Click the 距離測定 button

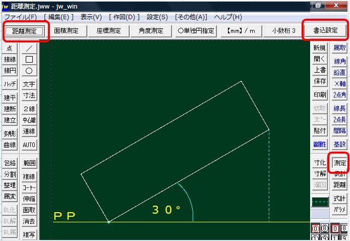coord(25,31)
